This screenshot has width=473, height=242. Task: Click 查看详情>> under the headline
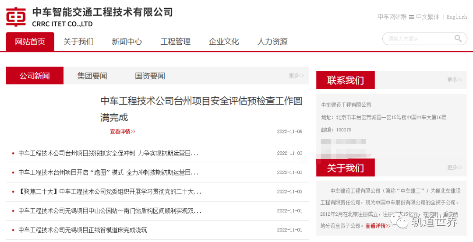tap(123, 131)
